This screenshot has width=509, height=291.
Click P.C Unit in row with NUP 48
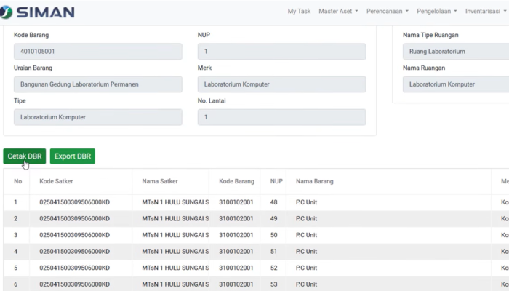coord(306,202)
